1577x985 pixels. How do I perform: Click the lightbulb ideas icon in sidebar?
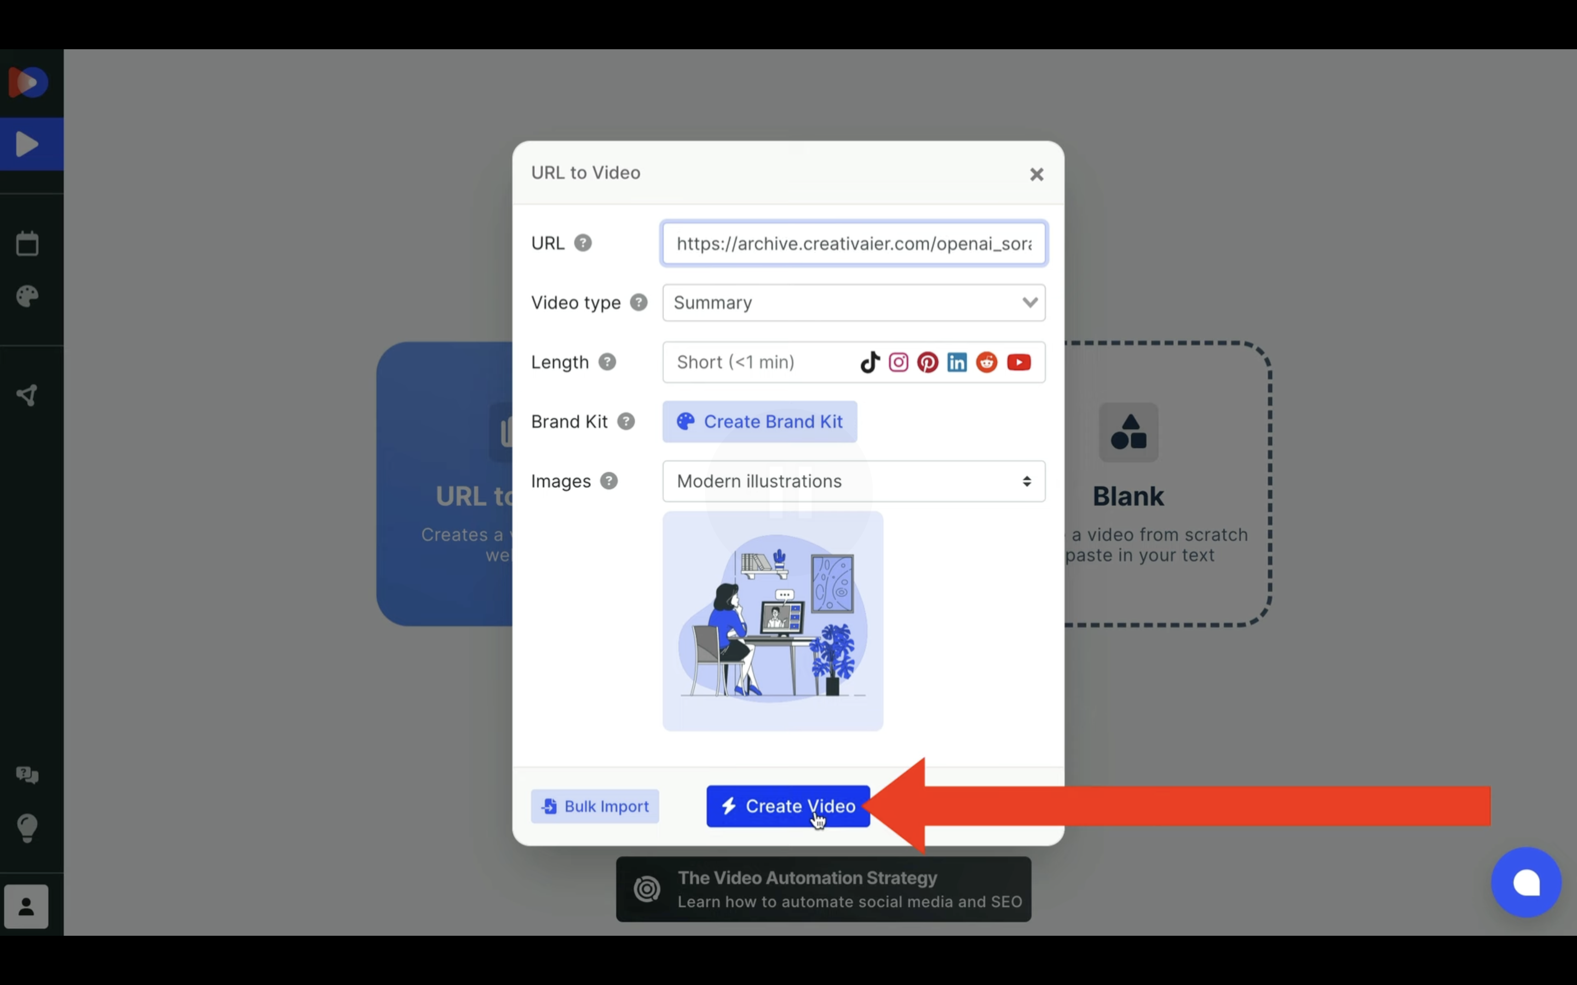[27, 828]
